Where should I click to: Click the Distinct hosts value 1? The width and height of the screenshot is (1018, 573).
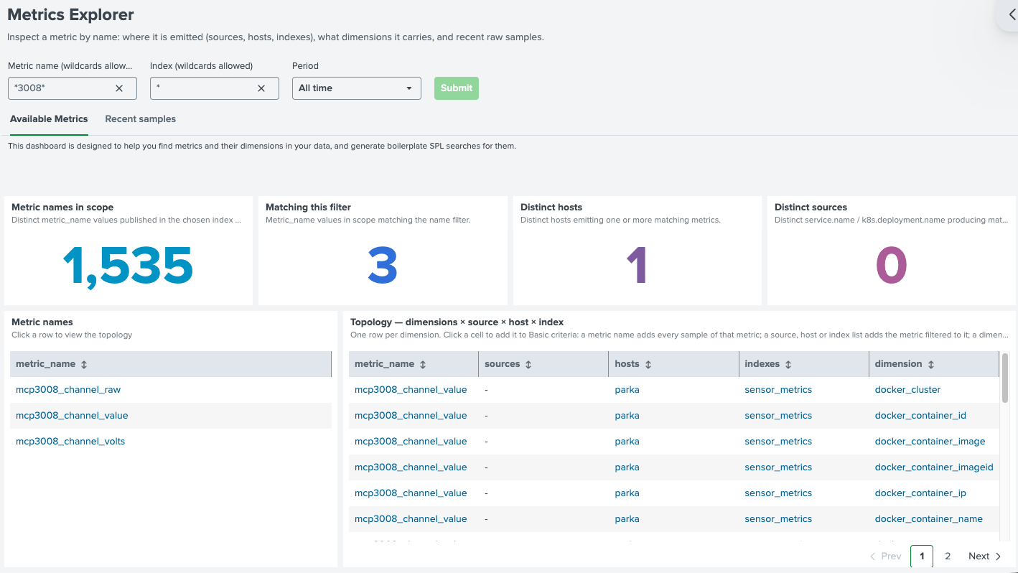click(637, 266)
